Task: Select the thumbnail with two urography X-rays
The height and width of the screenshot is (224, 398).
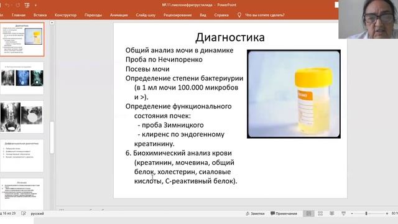Action: (x=22, y=117)
